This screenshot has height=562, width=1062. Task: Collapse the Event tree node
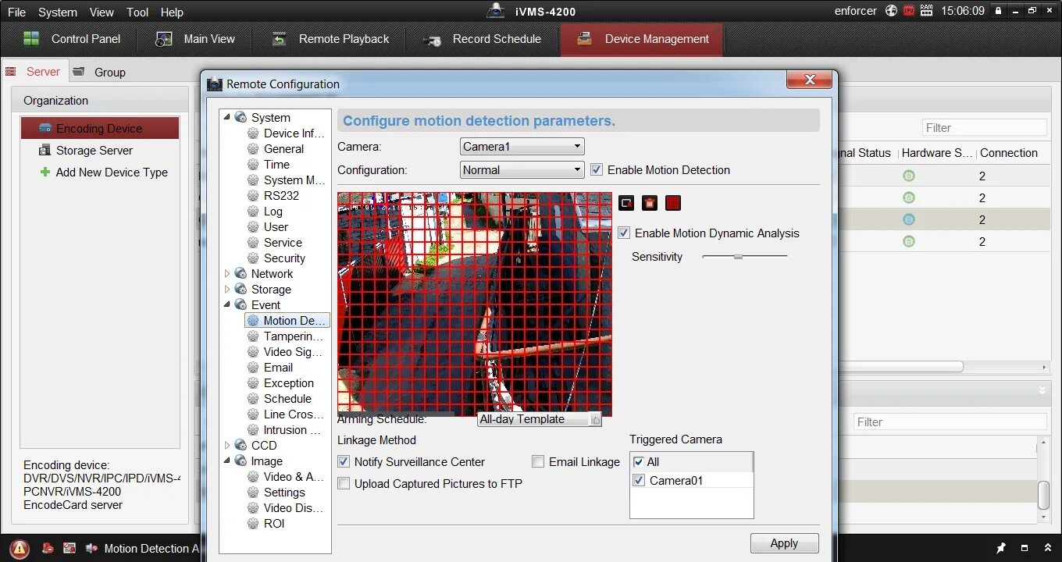(227, 304)
